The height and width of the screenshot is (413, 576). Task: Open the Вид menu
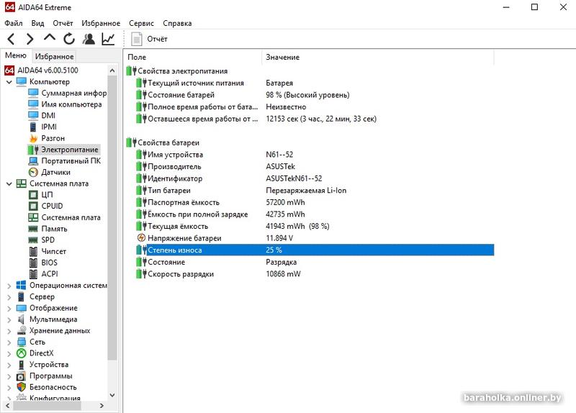pos(38,23)
